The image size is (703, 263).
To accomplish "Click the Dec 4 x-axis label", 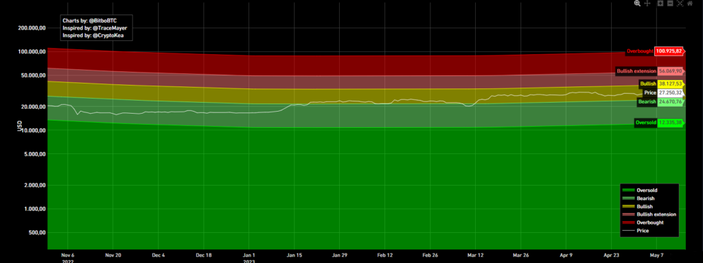I will (x=159, y=255).
